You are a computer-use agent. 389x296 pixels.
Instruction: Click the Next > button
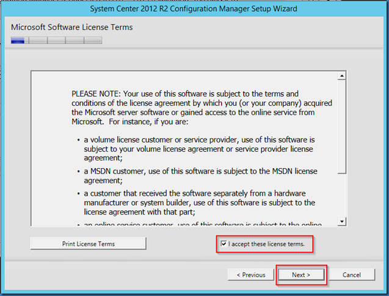point(301,275)
